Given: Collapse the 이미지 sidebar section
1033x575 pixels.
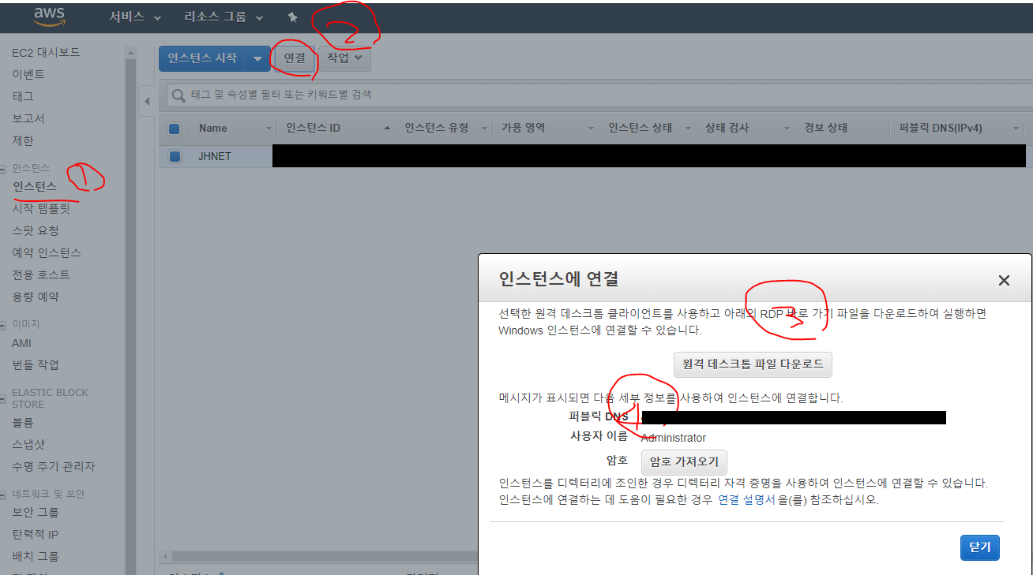Looking at the screenshot, I should 4,324.
